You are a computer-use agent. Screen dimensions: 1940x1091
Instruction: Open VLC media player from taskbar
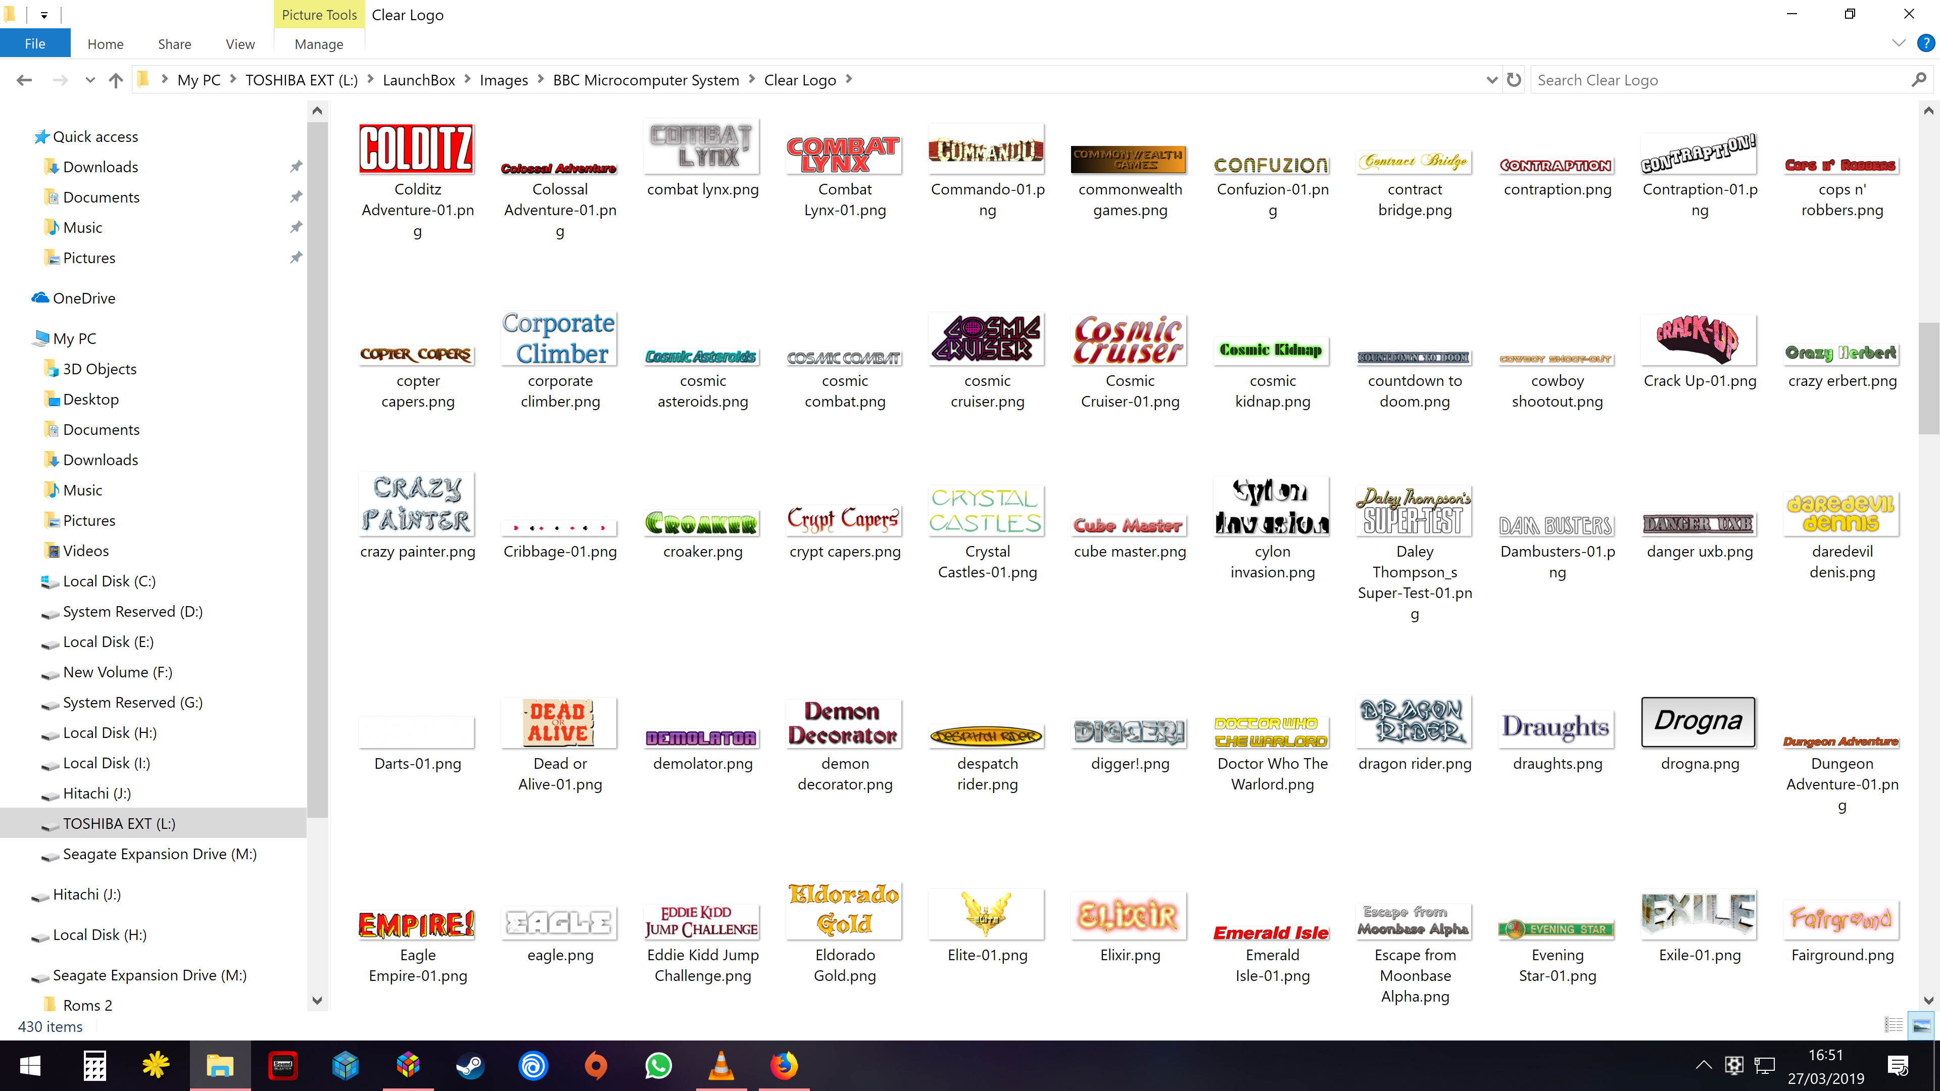click(721, 1065)
